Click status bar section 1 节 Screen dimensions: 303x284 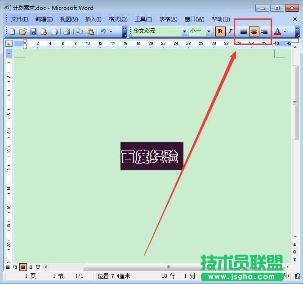(x=58, y=276)
